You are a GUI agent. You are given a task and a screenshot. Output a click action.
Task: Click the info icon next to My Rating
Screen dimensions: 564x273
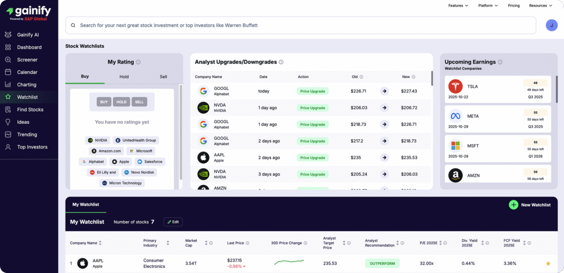[x=138, y=62]
